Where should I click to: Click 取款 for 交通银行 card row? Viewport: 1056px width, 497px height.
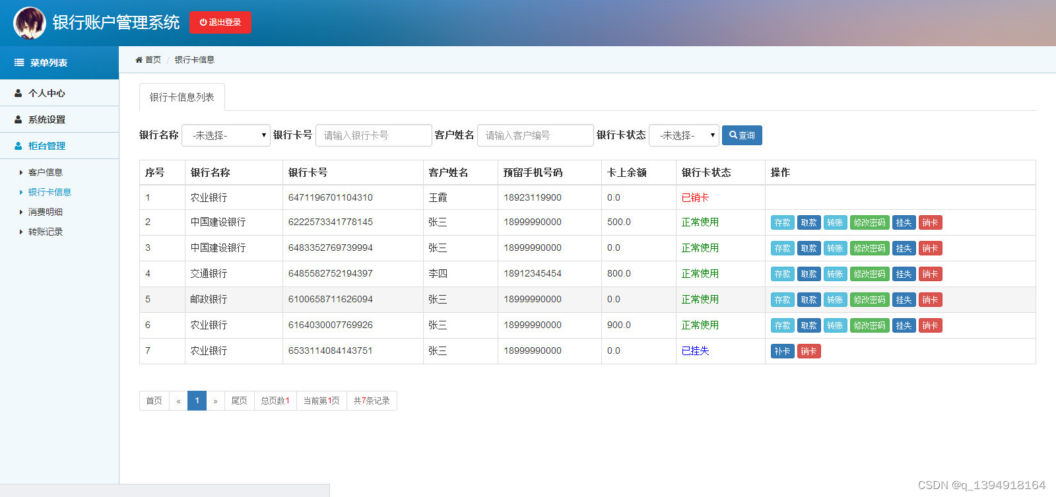tap(809, 275)
